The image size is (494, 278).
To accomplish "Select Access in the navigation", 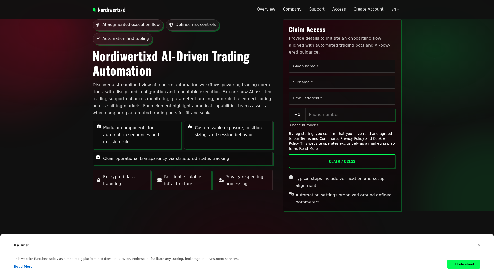I will [339, 9].
